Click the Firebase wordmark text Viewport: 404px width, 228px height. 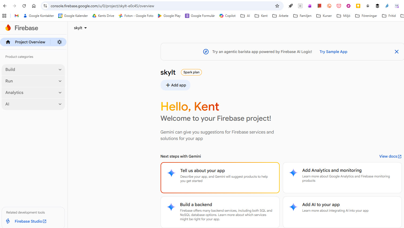(26, 28)
